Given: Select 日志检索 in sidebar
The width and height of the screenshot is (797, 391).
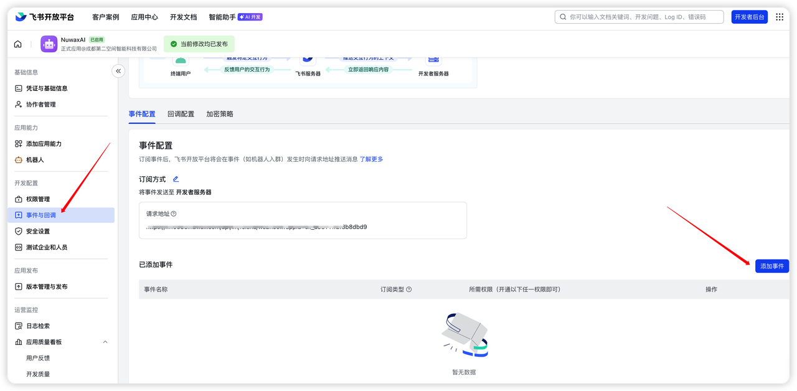Looking at the screenshot, I should [x=38, y=326].
